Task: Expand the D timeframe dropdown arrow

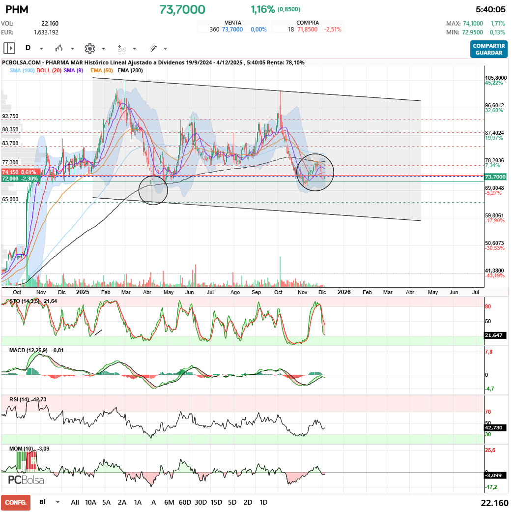Action: [x=41, y=49]
